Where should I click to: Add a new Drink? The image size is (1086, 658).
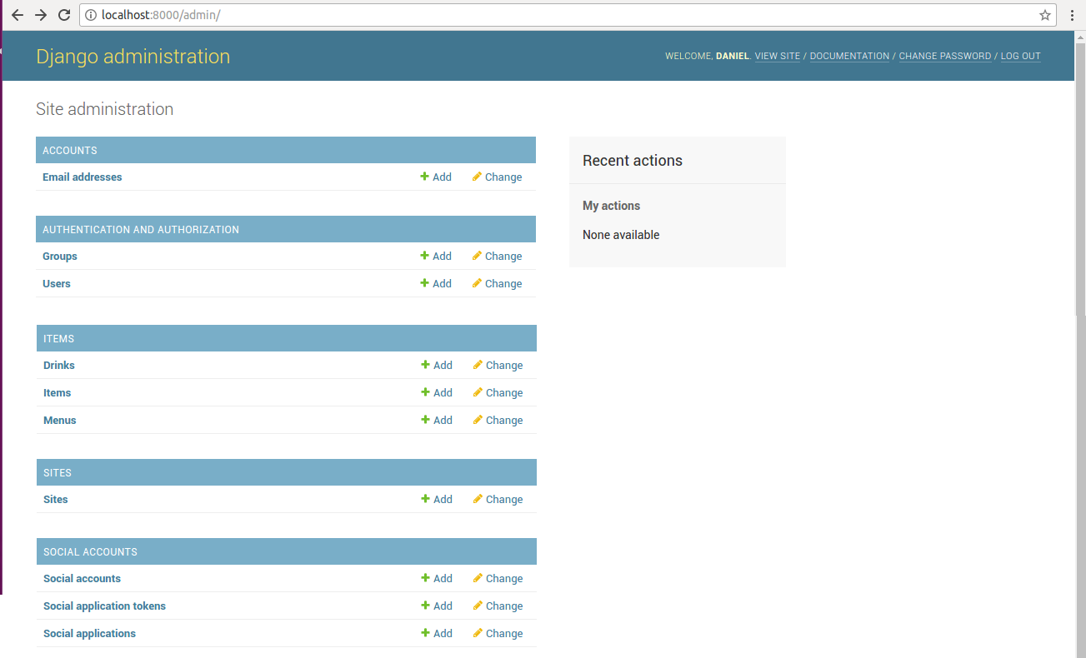coord(437,365)
